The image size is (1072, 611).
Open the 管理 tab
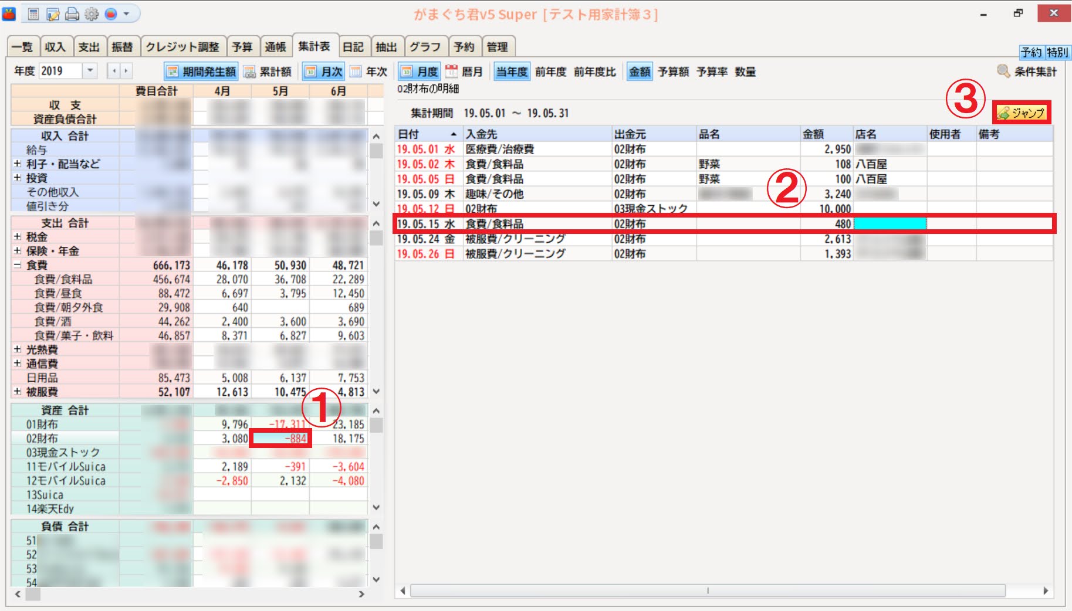pos(497,47)
